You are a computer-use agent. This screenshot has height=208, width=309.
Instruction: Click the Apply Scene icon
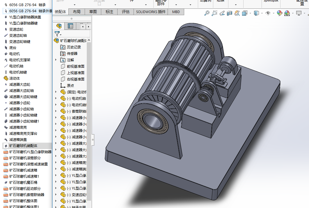[287, 13]
